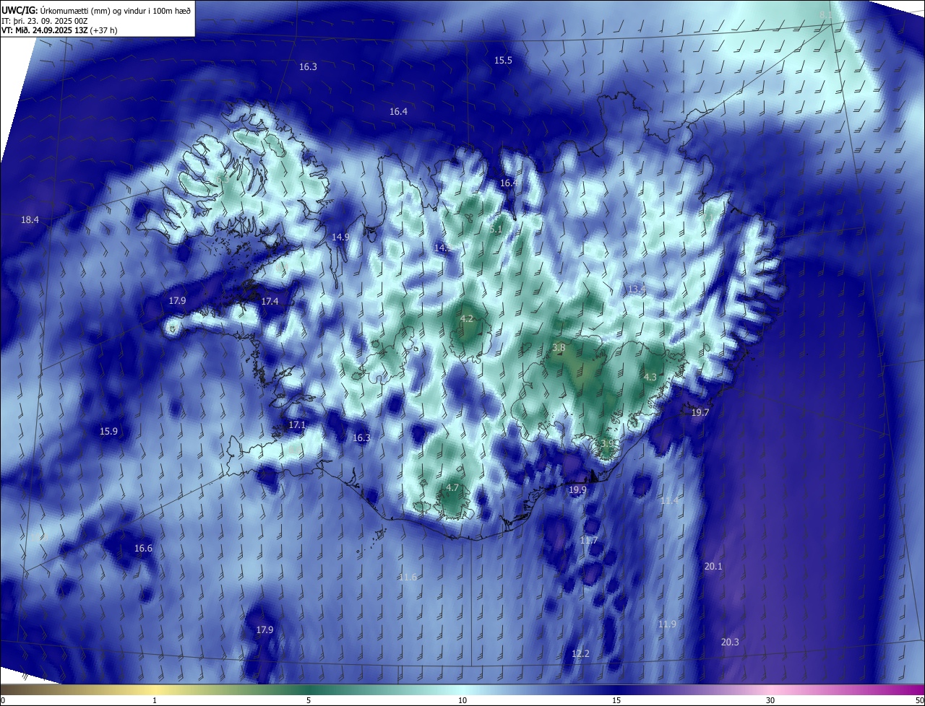
Task: Select the 11.7 map value
Action: point(589,541)
